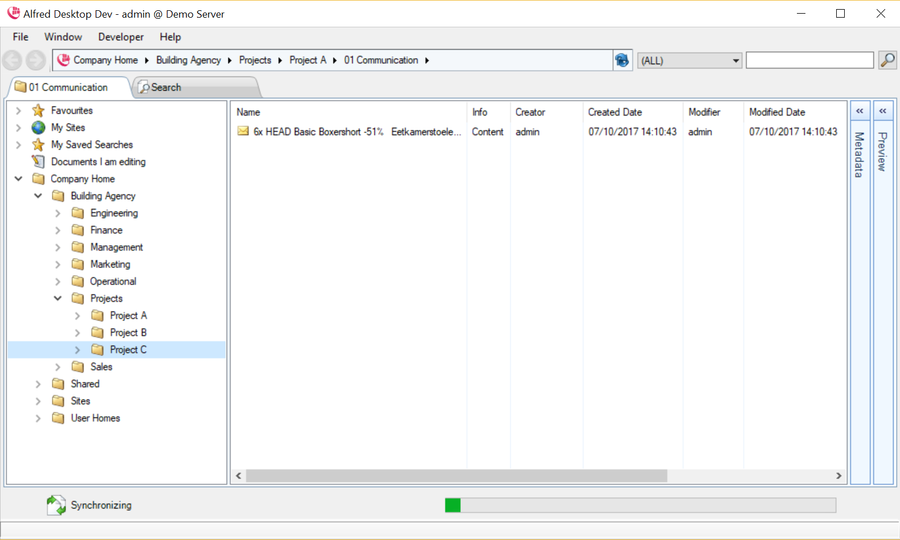Click Building Agency in the breadcrumb
The width and height of the screenshot is (900, 540).
188,60
